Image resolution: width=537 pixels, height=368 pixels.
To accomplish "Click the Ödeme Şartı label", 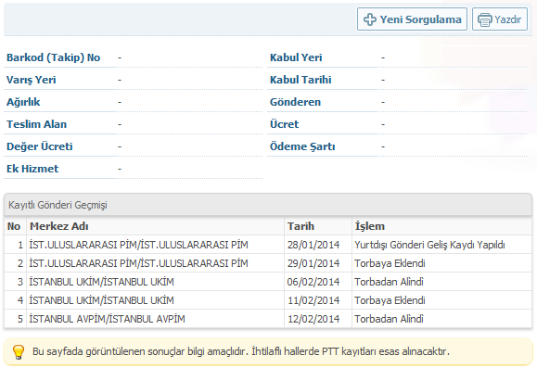I will (x=302, y=146).
